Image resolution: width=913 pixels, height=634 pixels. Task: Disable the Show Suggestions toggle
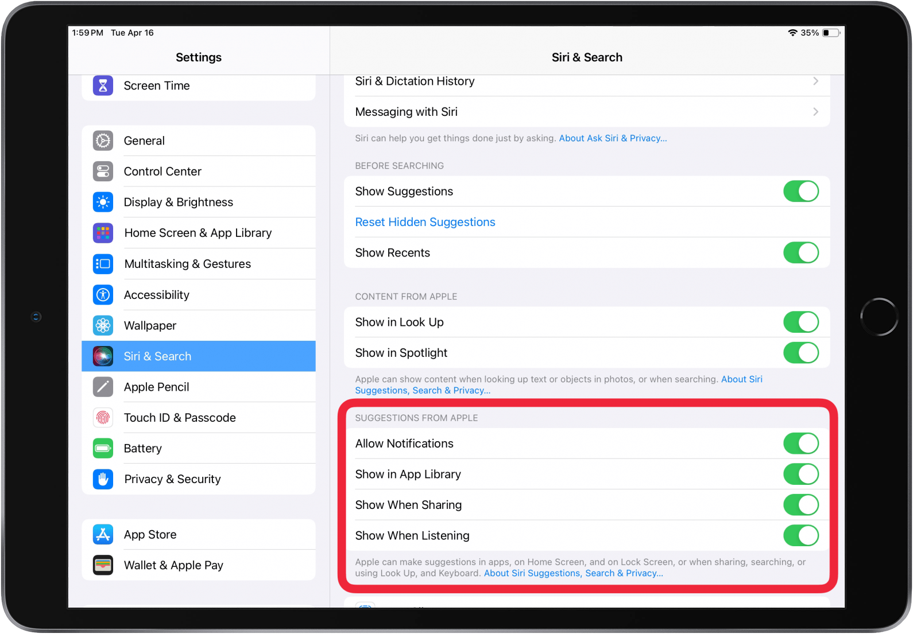click(x=800, y=191)
